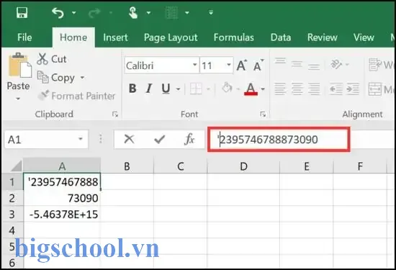This screenshot has width=396, height=270.
Task: Open the Page Layout tab
Action: point(171,37)
